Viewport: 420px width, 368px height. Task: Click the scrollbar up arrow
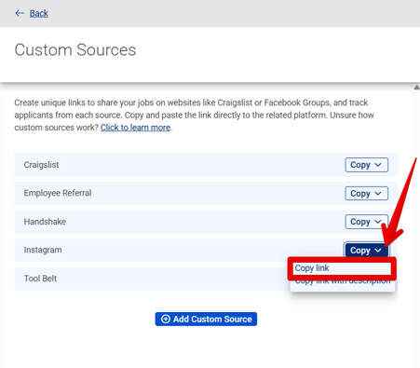[416, 88]
